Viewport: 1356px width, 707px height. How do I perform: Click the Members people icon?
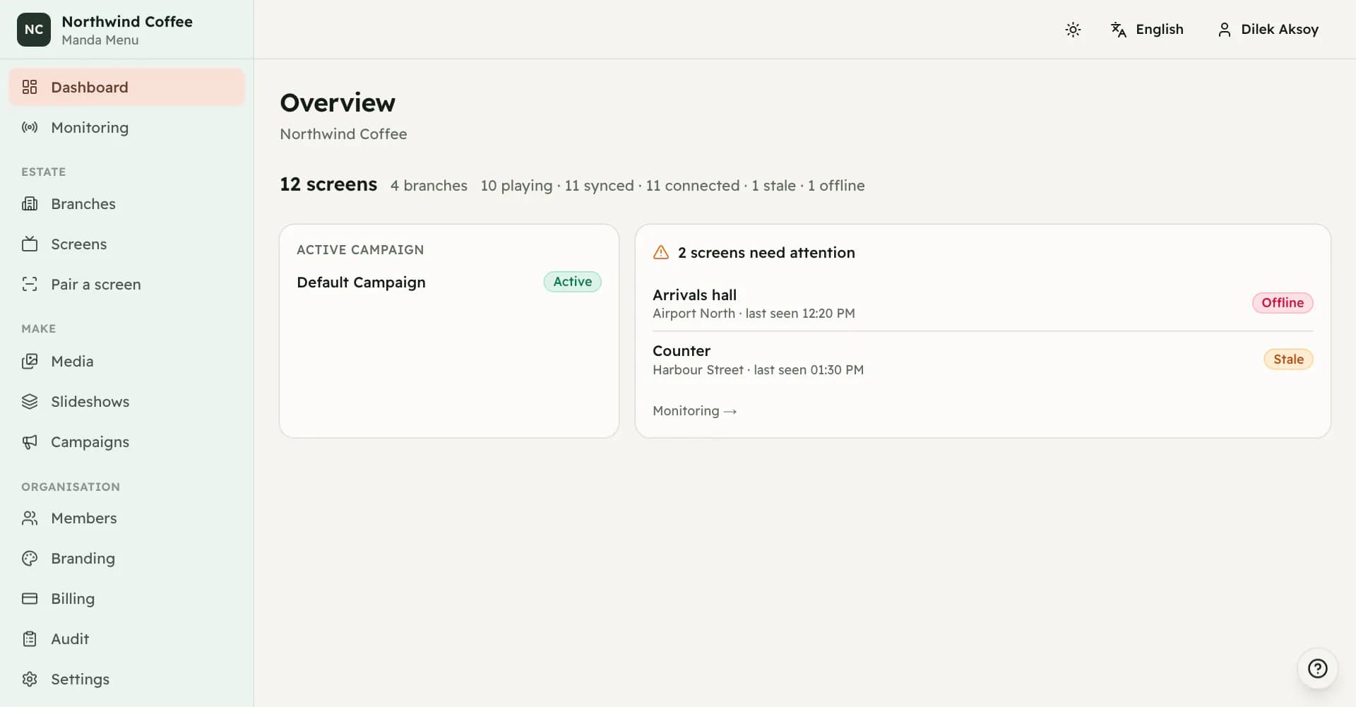pyautogui.click(x=30, y=518)
